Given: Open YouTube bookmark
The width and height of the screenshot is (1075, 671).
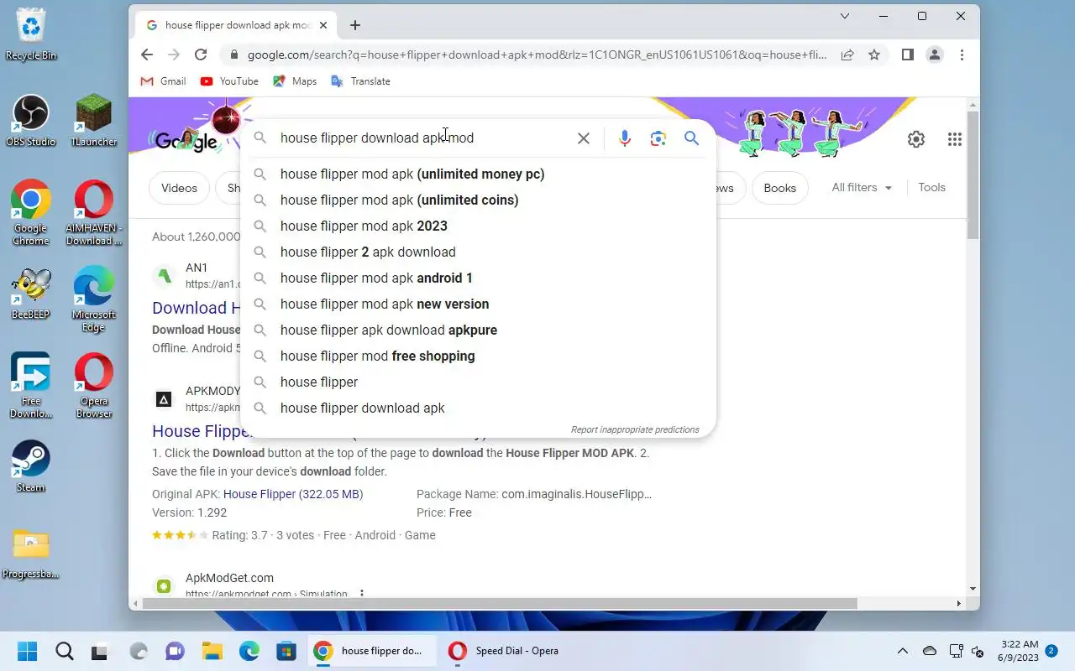Looking at the screenshot, I should (229, 81).
